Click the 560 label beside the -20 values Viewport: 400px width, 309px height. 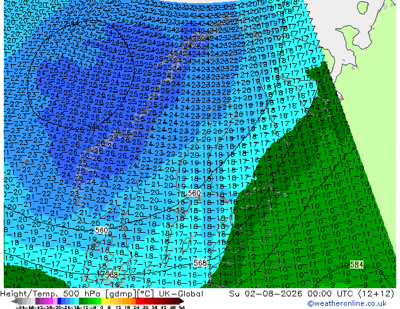coord(102,230)
